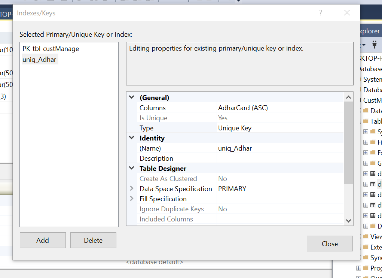The height and width of the screenshot is (278, 382).
Task: Collapse the Table Designer section
Action: pyautogui.click(x=131, y=168)
